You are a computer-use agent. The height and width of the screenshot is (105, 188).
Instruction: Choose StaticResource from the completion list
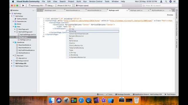pos(93,45)
